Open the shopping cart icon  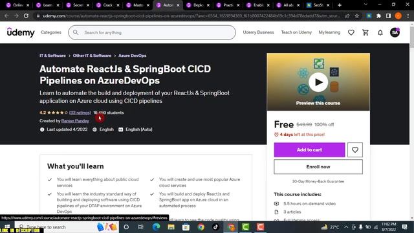tap(365, 32)
